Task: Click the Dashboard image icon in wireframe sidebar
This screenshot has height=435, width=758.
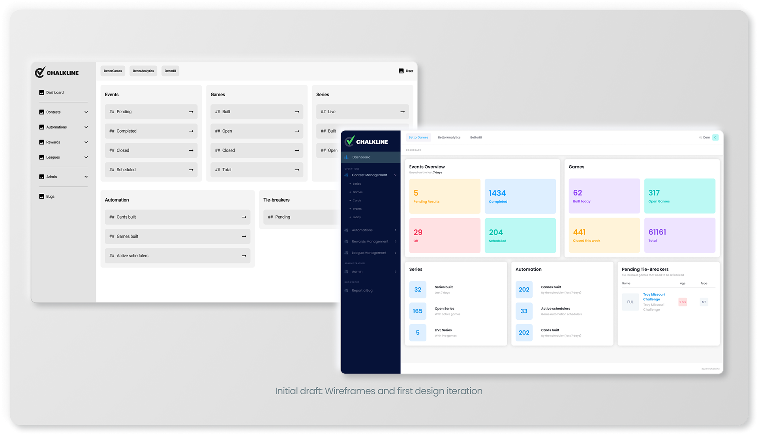Action: click(41, 92)
